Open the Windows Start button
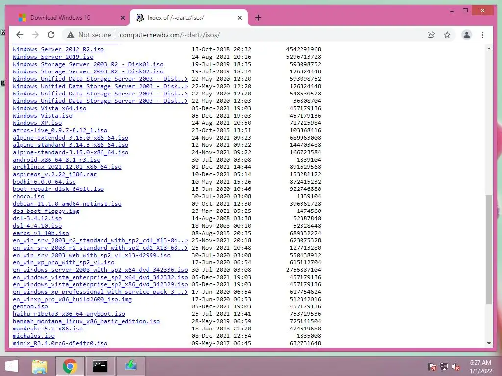 pos(12,366)
